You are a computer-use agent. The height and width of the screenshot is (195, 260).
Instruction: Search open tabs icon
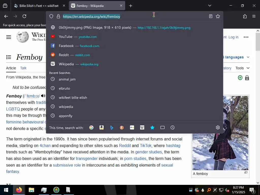162,127
